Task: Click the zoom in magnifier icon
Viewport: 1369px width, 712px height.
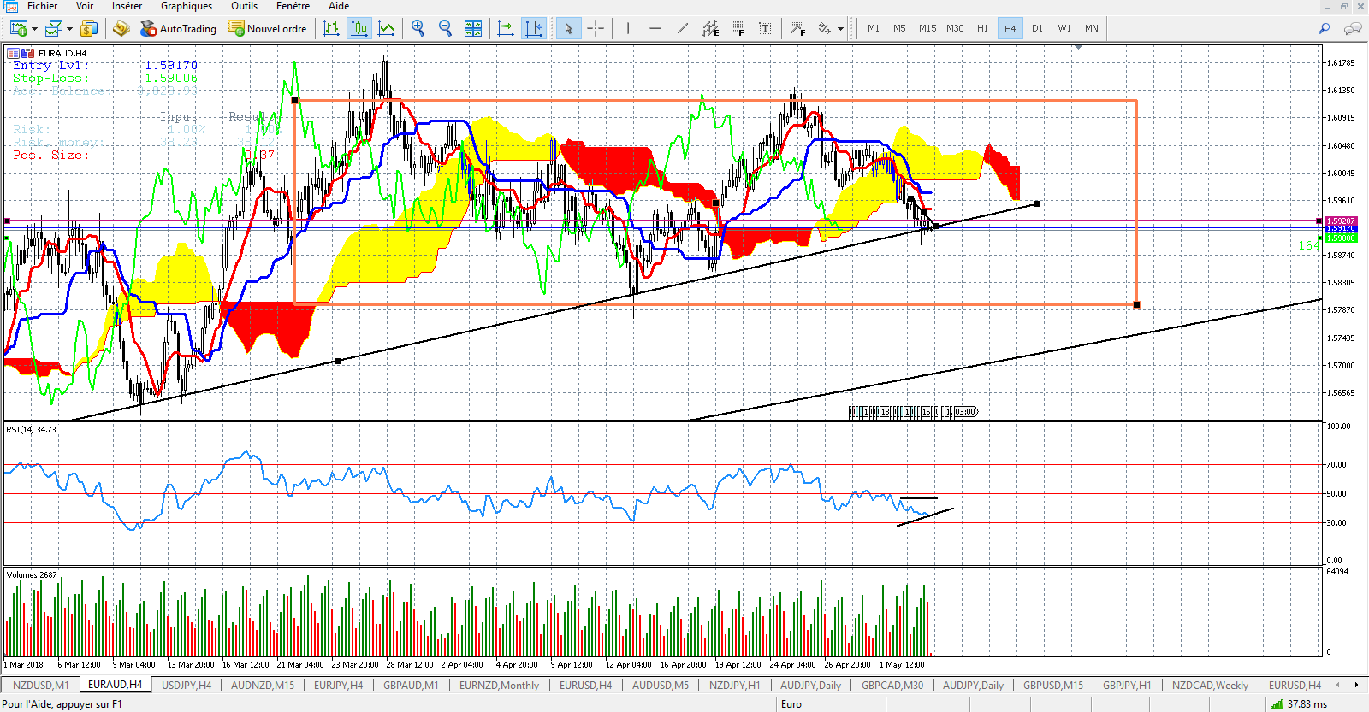Action: [x=418, y=28]
